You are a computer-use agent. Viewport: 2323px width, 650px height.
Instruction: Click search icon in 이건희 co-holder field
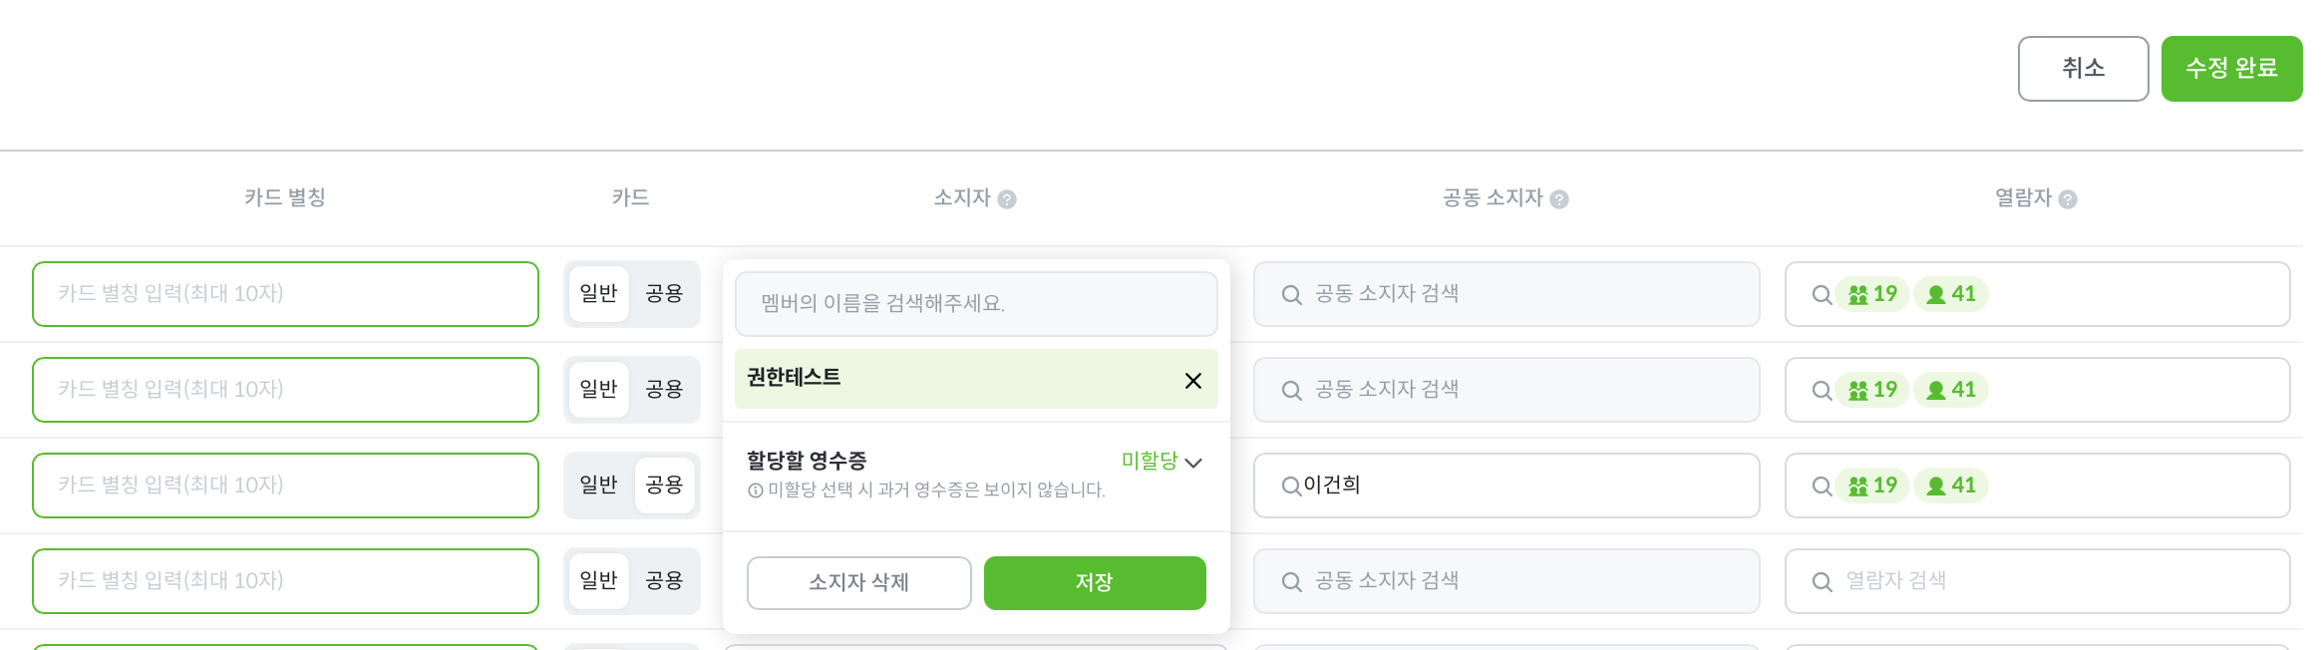point(1291,487)
